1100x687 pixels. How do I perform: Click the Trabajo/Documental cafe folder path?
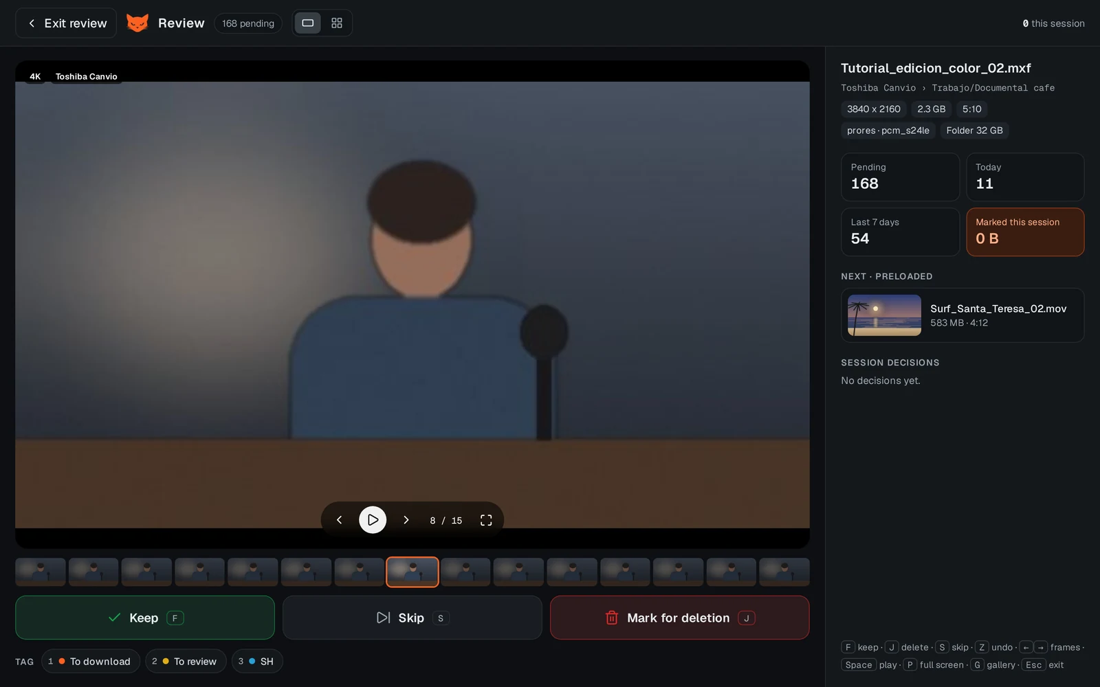[993, 88]
